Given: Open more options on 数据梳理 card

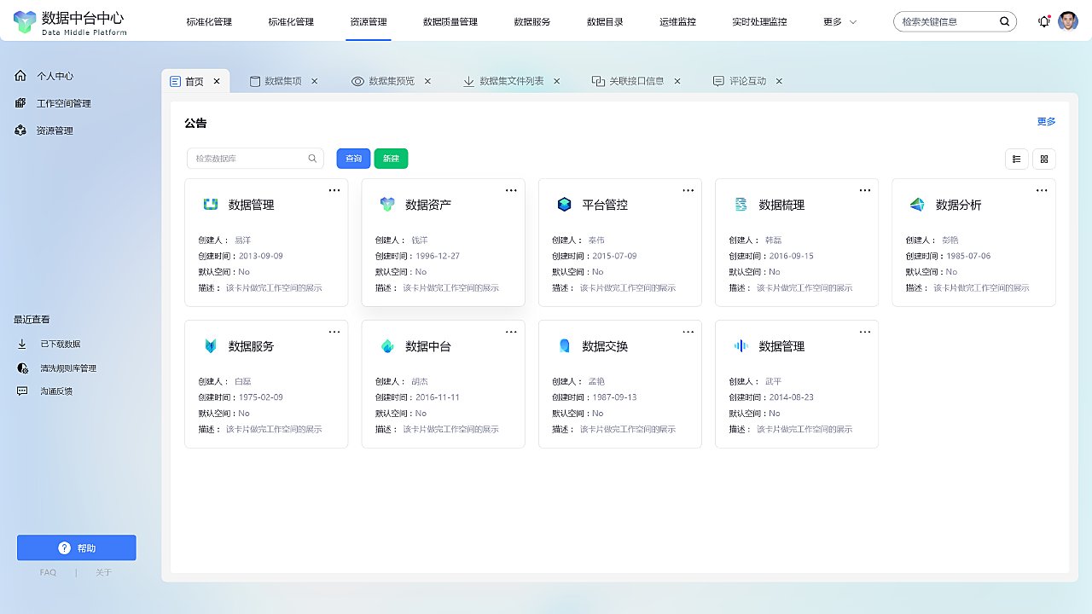Looking at the screenshot, I should [x=865, y=190].
